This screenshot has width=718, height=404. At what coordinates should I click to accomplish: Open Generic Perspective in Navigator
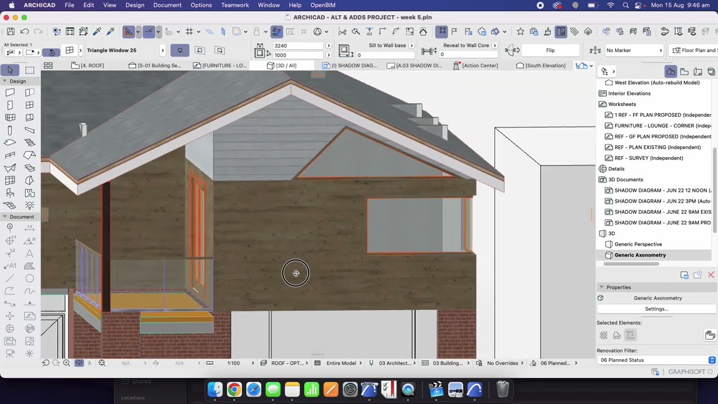(638, 244)
